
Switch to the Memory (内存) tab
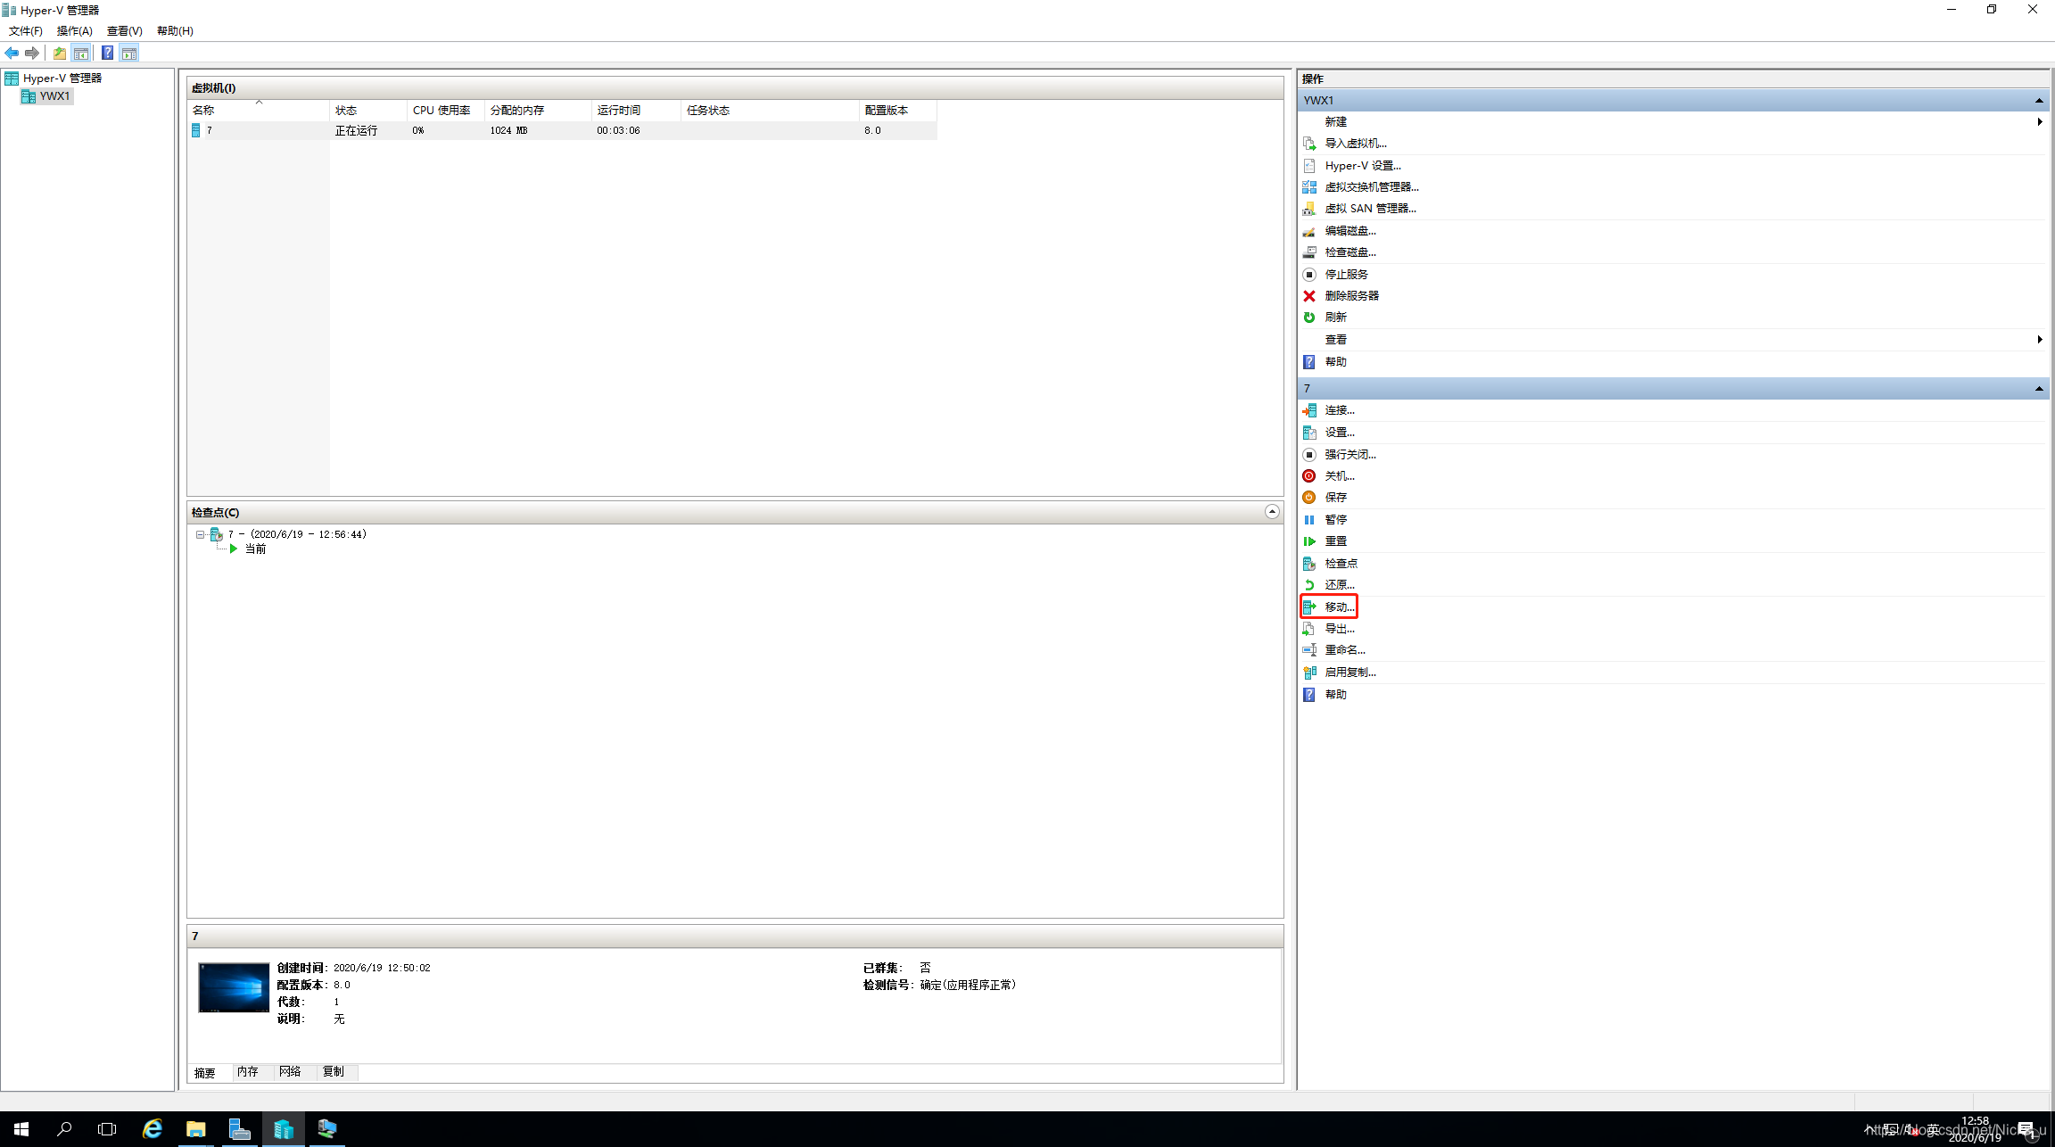247,1072
